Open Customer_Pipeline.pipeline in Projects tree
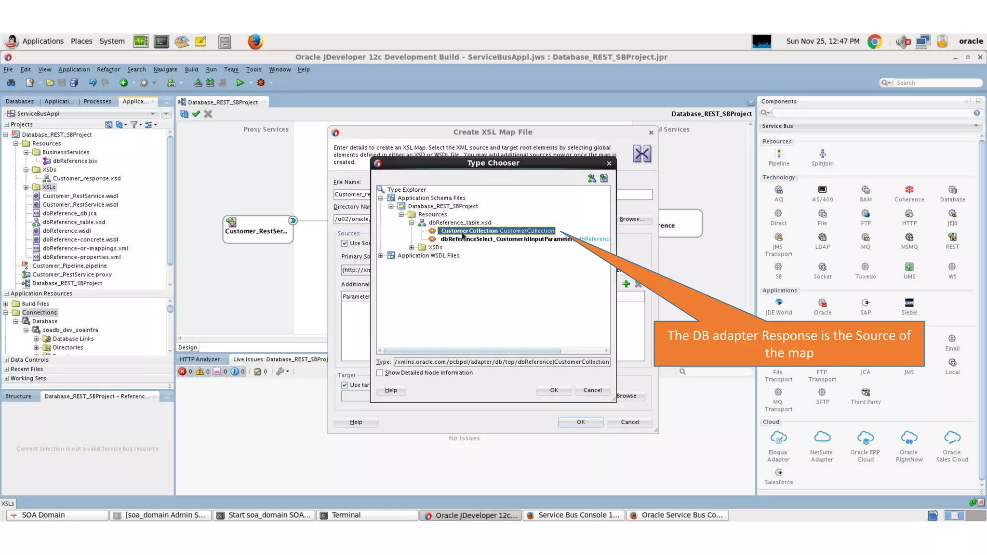The width and height of the screenshot is (987, 555). tap(69, 266)
